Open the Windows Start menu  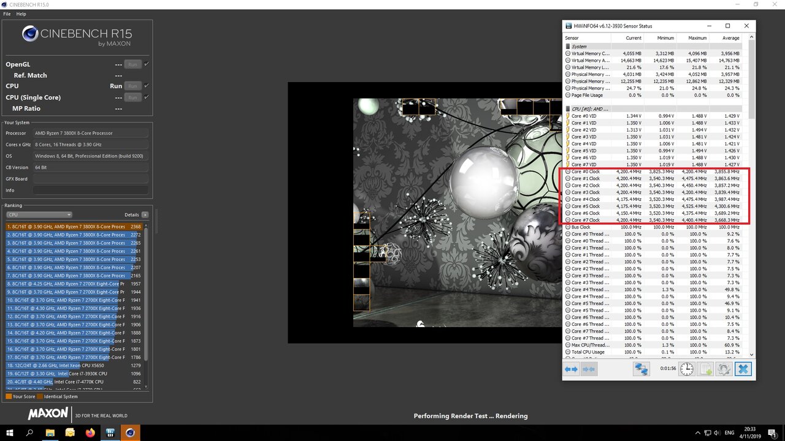tap(10, 432)
